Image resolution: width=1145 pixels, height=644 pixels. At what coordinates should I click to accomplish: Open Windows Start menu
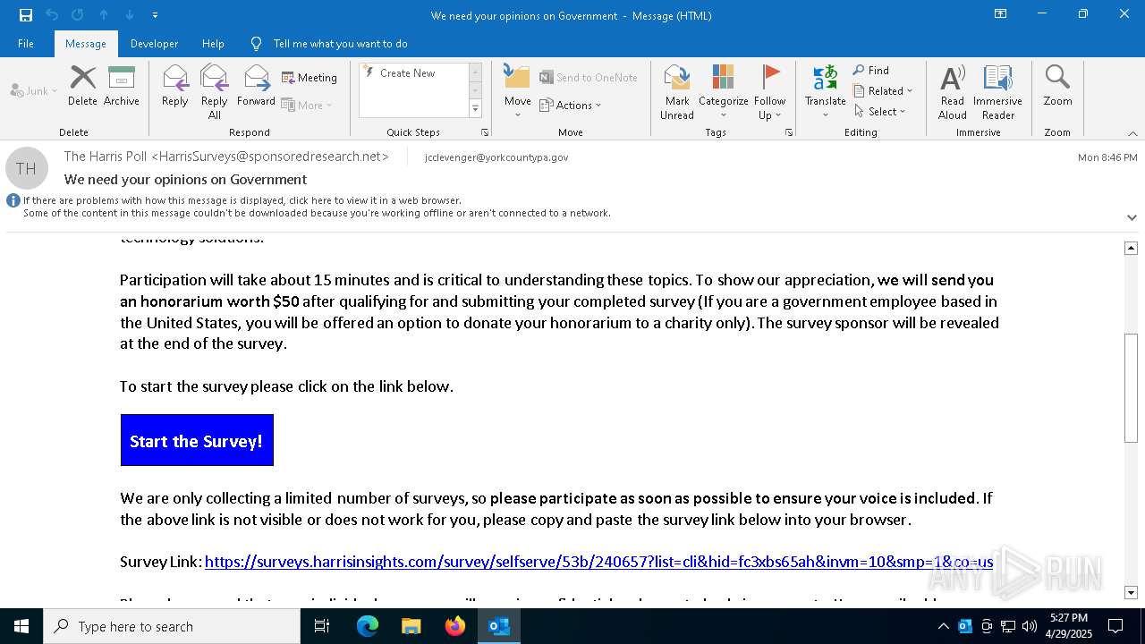click(21, 626)
